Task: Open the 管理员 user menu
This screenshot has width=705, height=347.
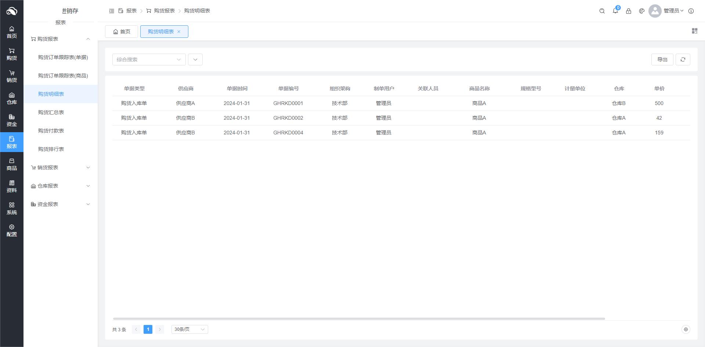Action: coord(673,11)
